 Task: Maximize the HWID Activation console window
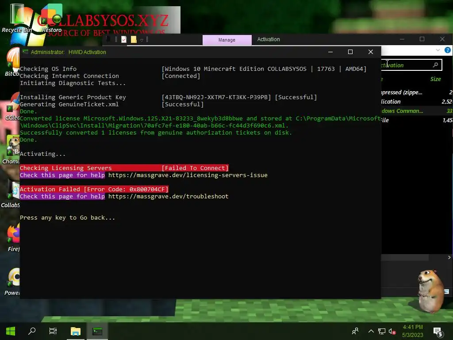pos(350,52)
